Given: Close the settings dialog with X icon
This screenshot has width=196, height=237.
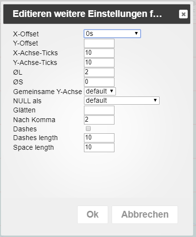Looking at the screenshot, I should [x=183, y=14].
